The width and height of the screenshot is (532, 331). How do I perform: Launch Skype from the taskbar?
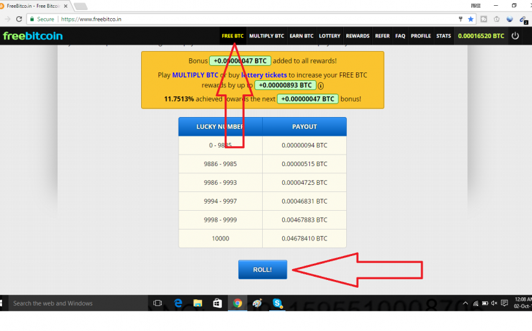(277, 303)
